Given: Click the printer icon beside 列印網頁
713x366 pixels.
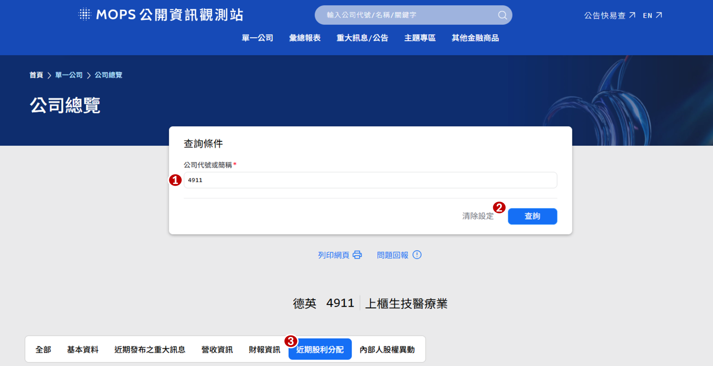Looking at the screenshot, I should [357, 255].
